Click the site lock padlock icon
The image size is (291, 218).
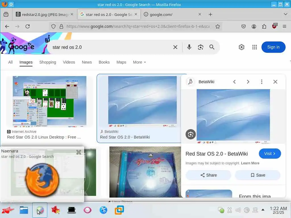[61, 26]
